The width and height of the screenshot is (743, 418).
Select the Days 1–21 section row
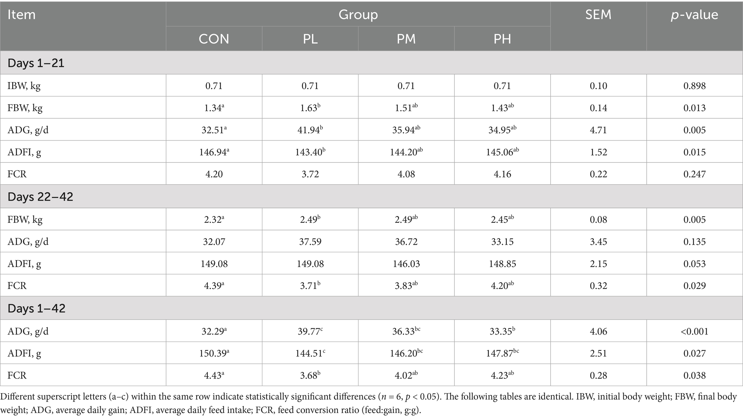click(371, 63)
